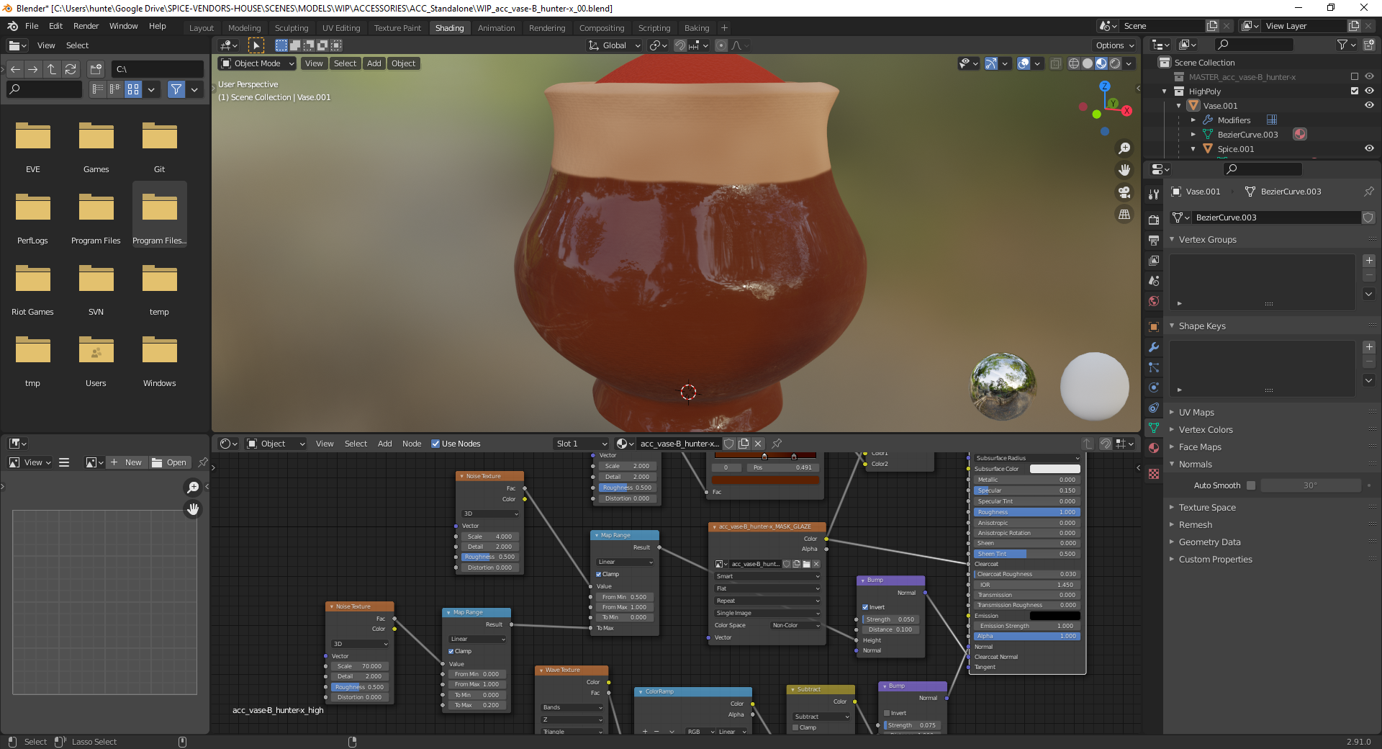Screen dimensions: 1382x749
Task: Open the Texture properties tab
Action: (1154, 474)
